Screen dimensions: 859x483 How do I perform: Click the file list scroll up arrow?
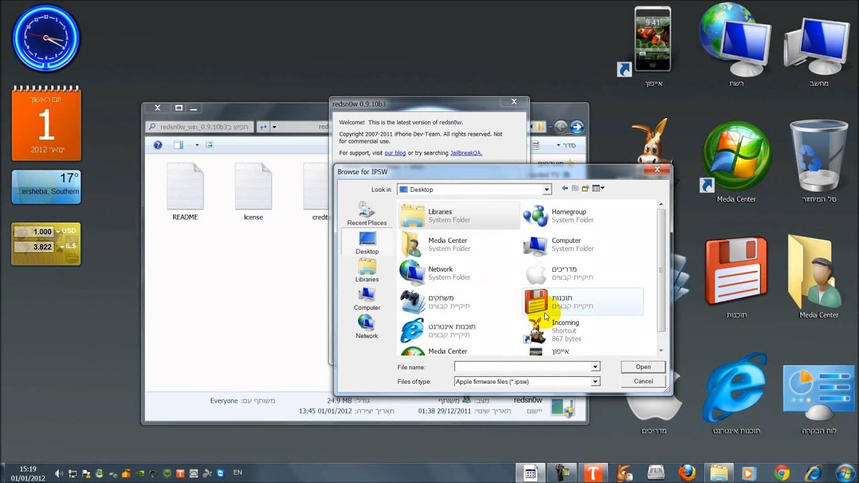point(661,204)
